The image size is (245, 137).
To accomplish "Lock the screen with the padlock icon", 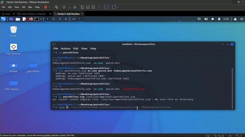I will 235,19.
